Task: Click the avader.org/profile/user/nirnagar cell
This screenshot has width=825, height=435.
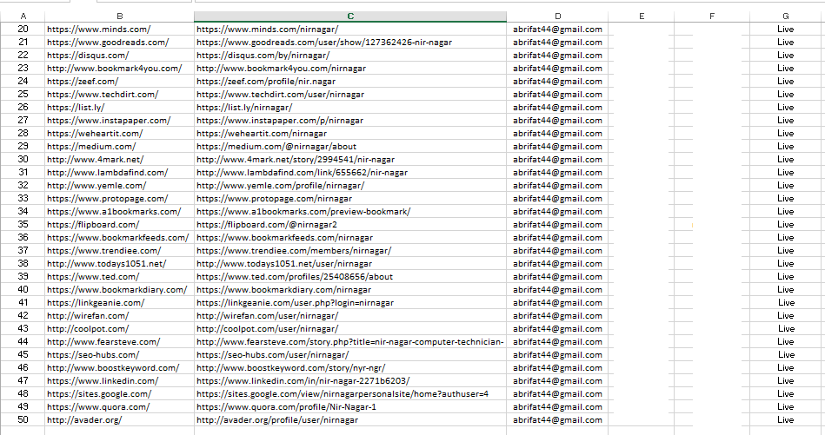Action: [349, 419]
